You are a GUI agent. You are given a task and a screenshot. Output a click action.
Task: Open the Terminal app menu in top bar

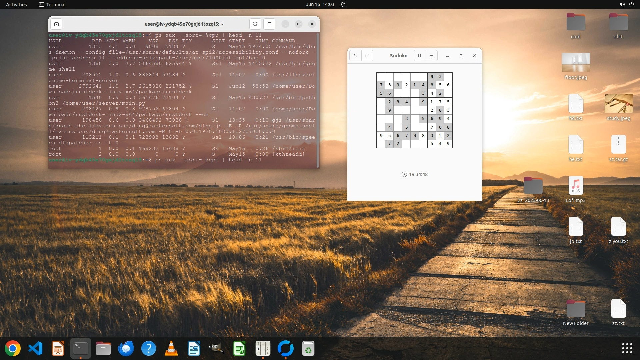52,4
